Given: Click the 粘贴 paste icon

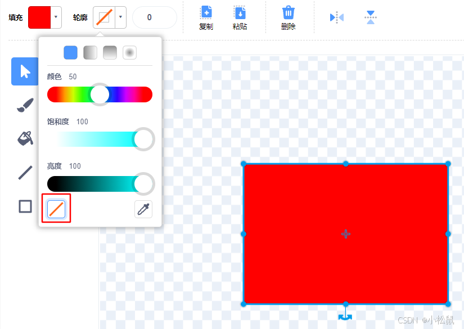Looking at the screenshot, I should click(x=240, y=13).
